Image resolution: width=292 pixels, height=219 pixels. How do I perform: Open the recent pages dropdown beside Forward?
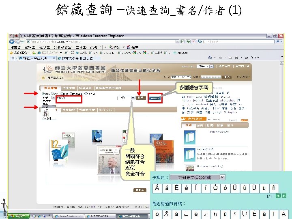(23, 42)
